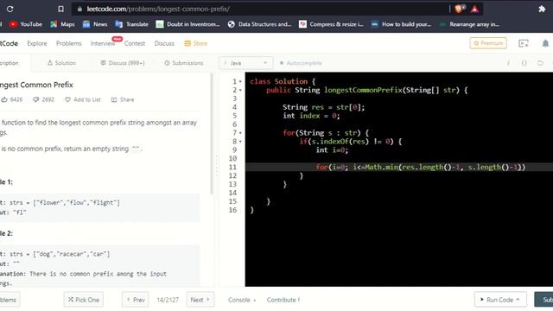Open notifications bell icon
The height and width of the screenshot is (311, 553).
(x=545, y=43)
